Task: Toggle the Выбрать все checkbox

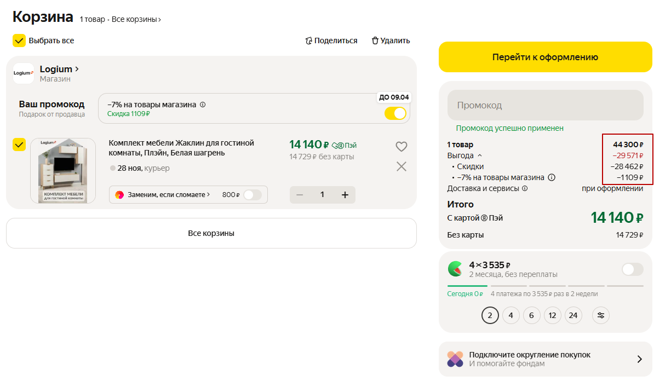Action: (19, 41)
